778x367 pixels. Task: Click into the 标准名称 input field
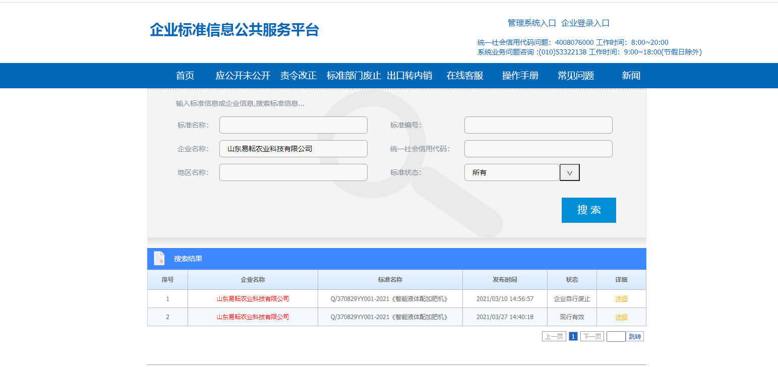tap(293, 125)
